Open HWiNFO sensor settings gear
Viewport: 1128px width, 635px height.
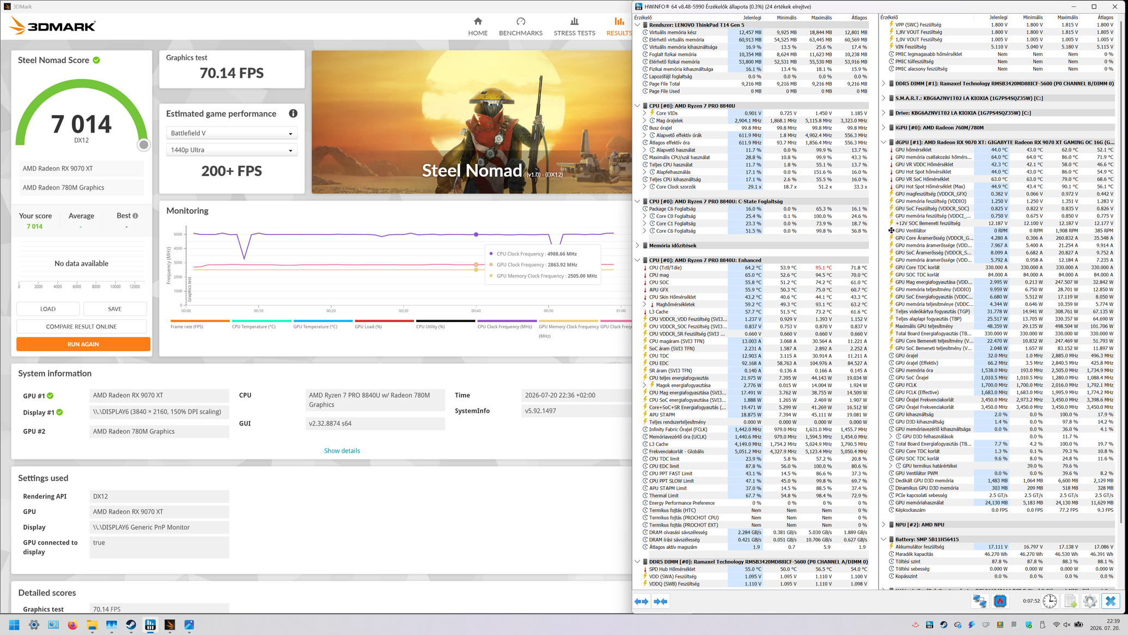tap(1090, 601)
